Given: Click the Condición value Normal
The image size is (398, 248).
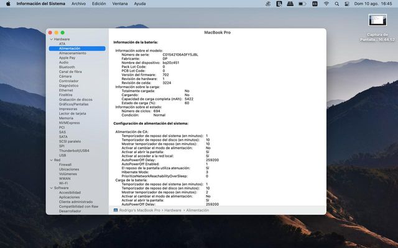Looking at the screenshot, I should point(159,115).
